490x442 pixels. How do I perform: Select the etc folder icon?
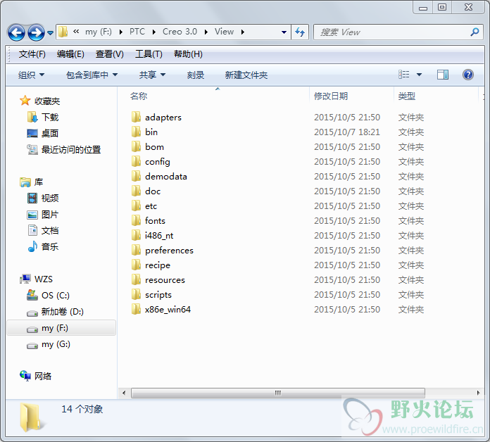click(136, 206)
